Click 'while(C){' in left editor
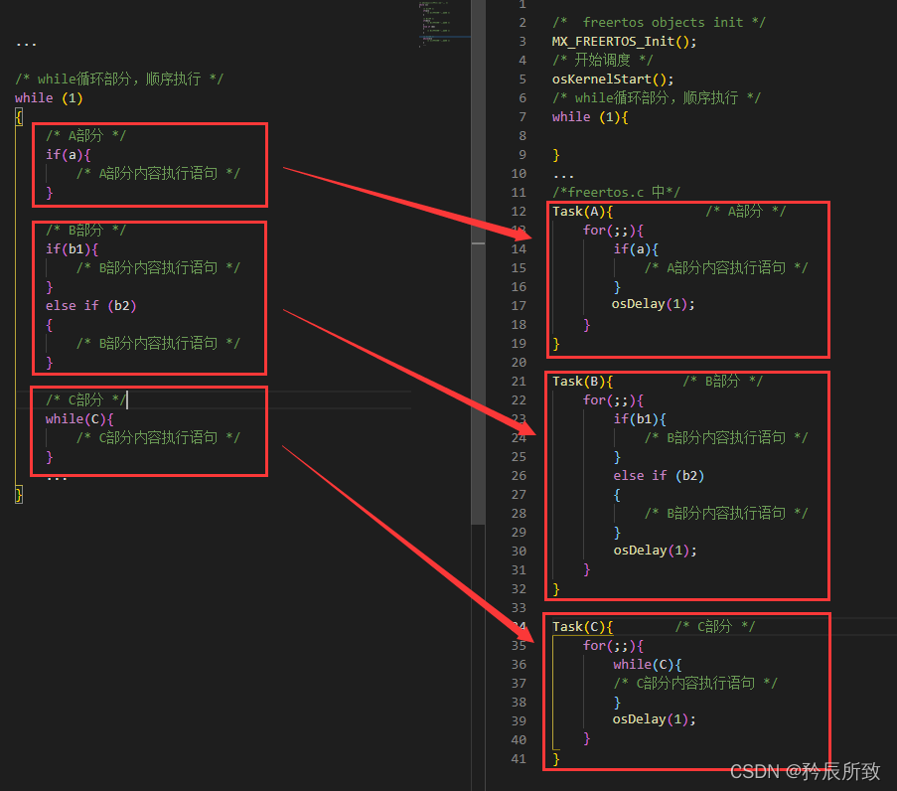Image resolution: width=897 pixels, height=791 pixels. click(x=79, y=419)
